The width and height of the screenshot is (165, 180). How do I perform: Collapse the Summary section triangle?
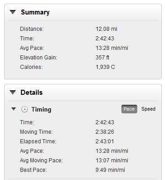[13, 12]
